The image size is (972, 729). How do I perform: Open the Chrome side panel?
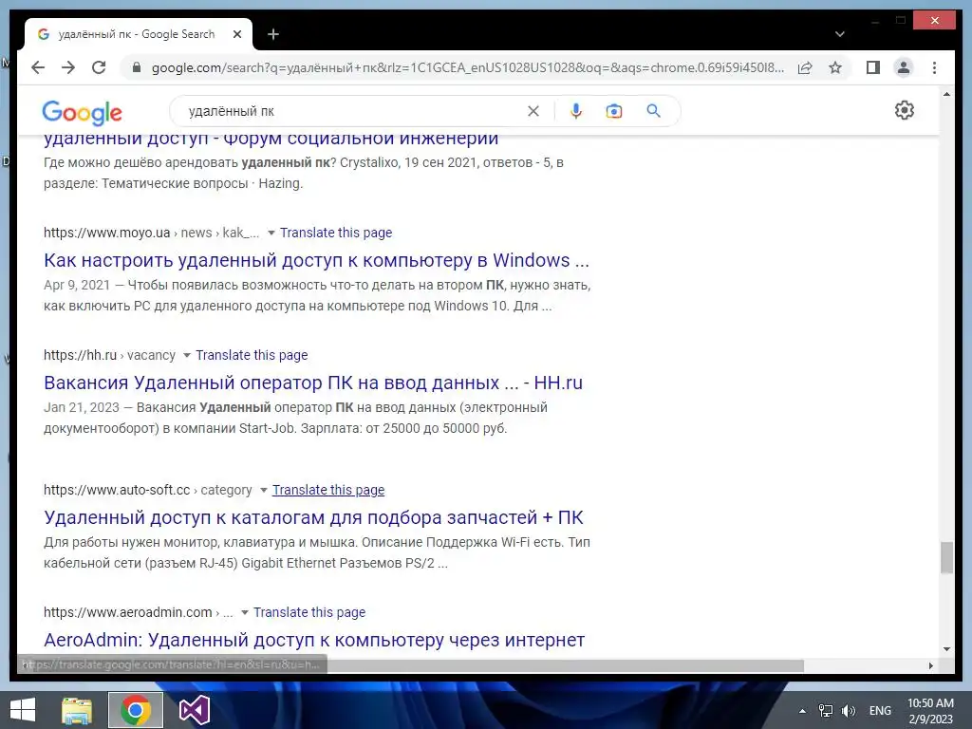pos(873,67)
